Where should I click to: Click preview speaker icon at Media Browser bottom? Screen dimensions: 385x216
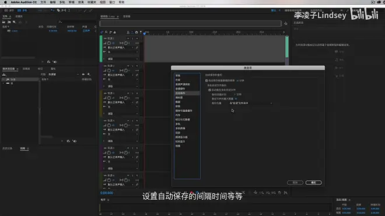(x=75, y=141)
